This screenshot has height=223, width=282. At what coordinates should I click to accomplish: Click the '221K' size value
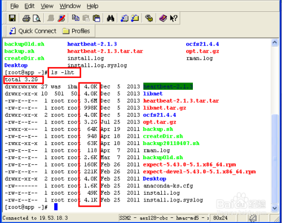(x=91, y=172)
